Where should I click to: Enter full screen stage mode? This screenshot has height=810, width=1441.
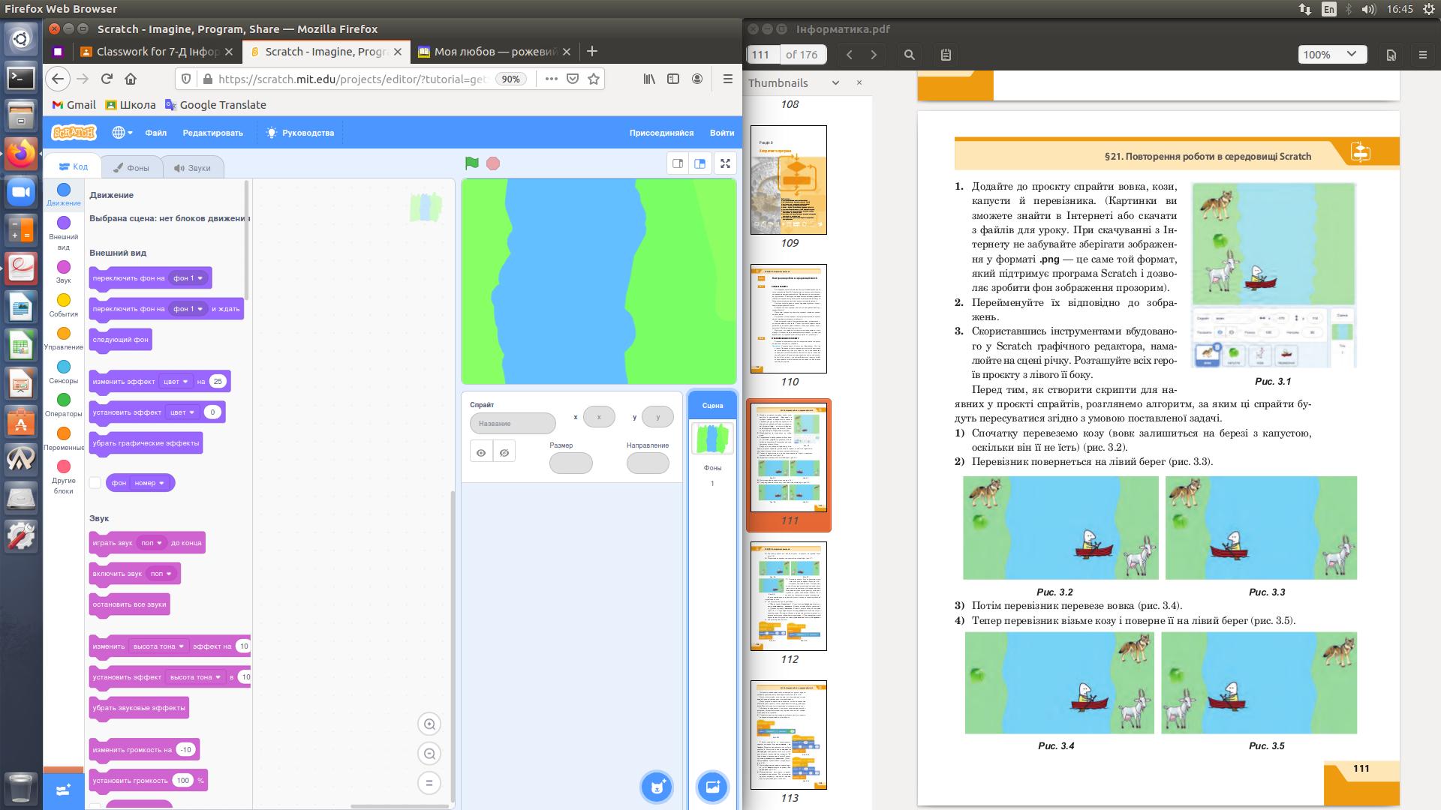pos(725,163)
